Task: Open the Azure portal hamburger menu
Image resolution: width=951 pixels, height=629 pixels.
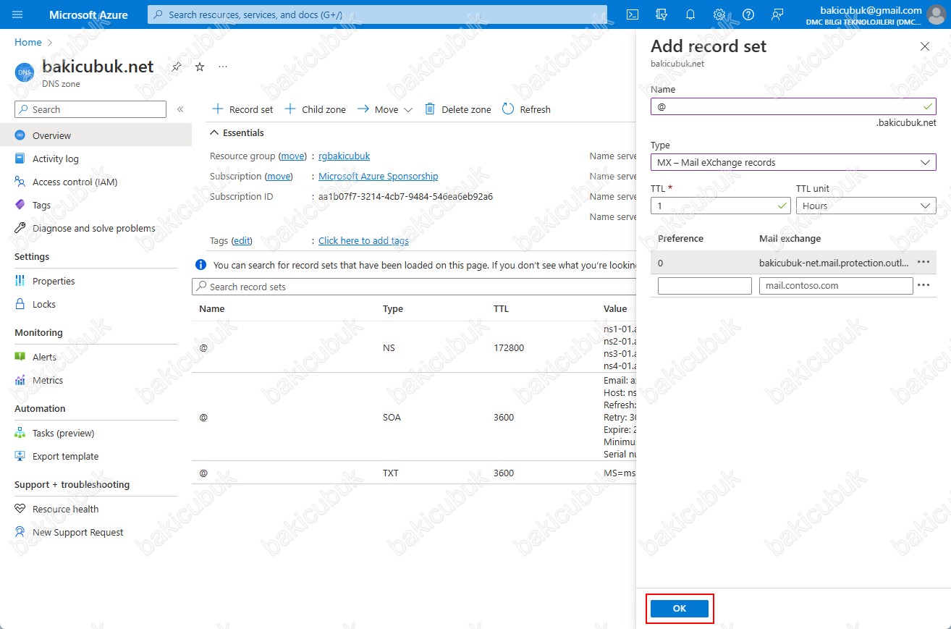Action: tap(18, 14)
